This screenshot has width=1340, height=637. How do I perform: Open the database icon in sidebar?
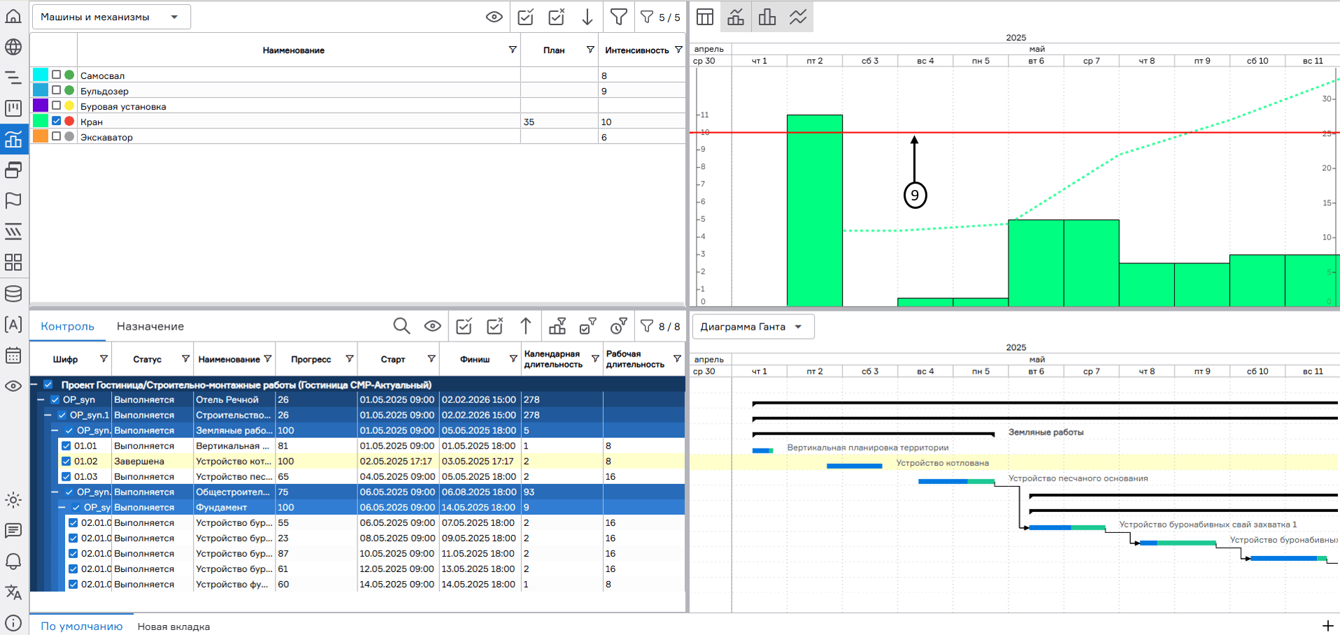coord(13,294)
